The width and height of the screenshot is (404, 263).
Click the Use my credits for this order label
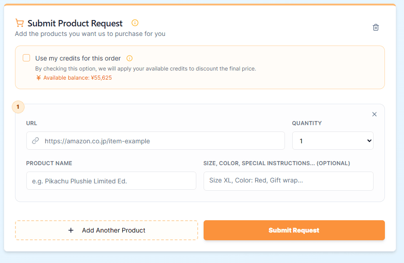coord(78,58)
